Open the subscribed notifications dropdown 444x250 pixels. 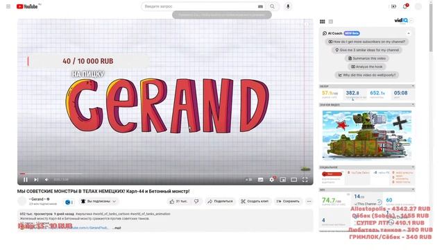99,201
